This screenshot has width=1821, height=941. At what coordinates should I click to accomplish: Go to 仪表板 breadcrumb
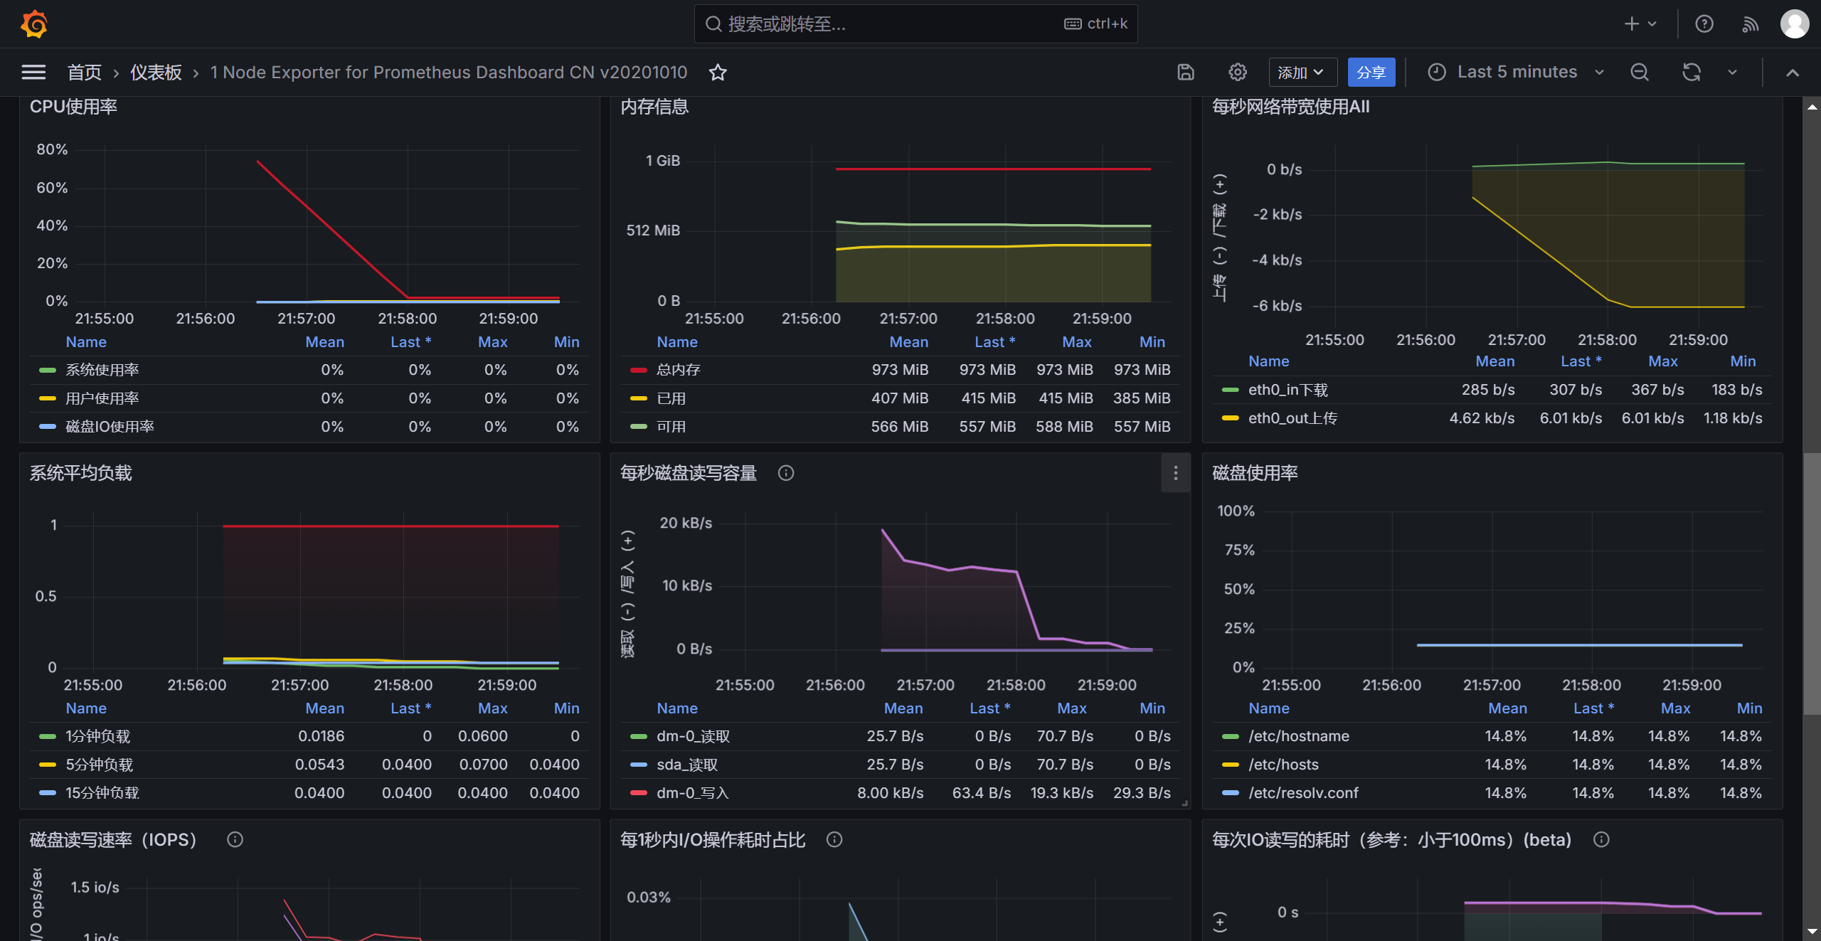pos(156,72)
